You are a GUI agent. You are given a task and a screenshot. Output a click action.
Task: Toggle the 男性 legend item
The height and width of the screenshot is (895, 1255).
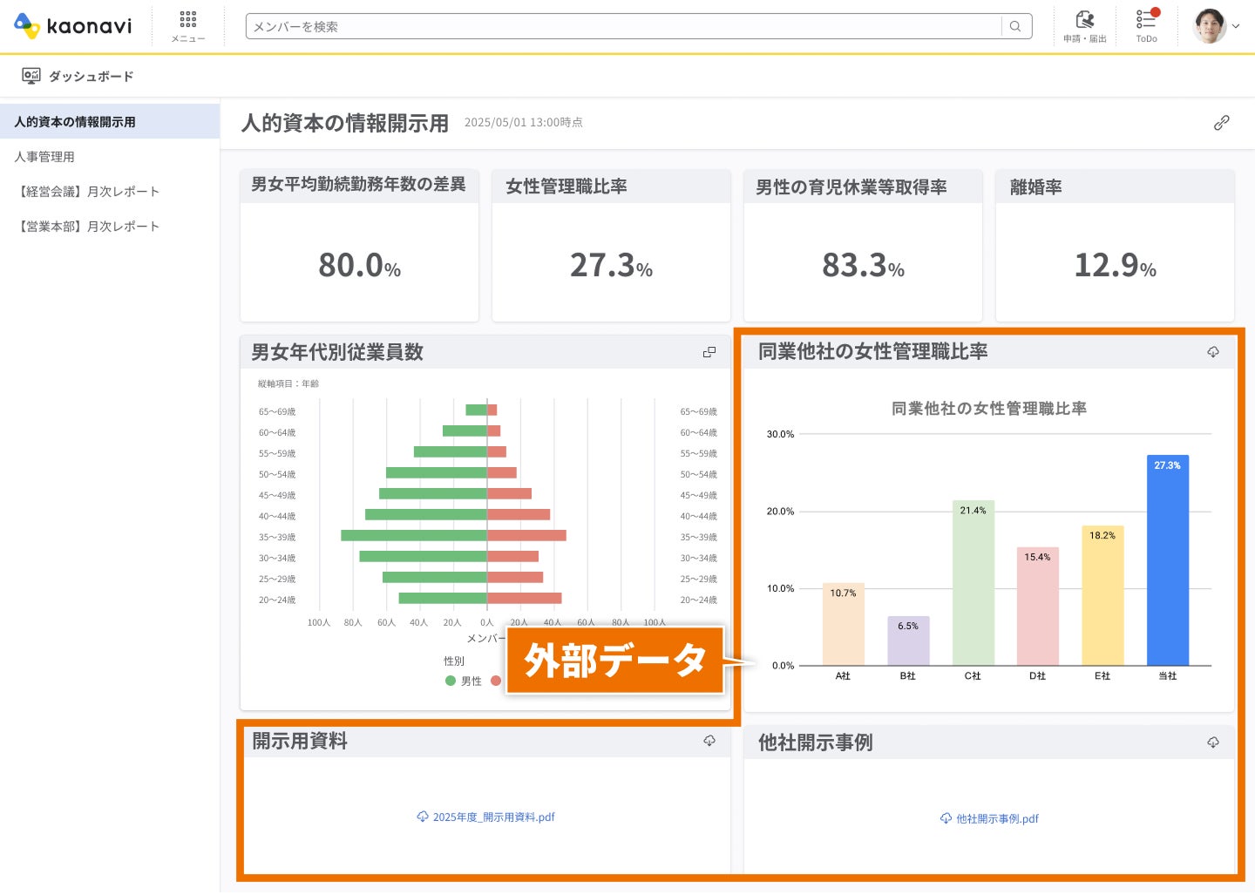tap(464, 681)
